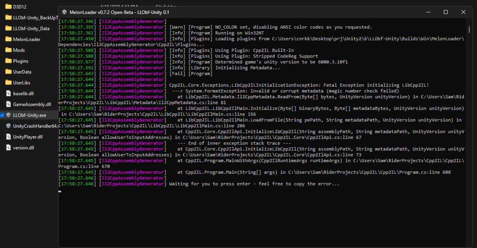
Task: Select the GameAssembly.dll file name
Action: tap(32, 104)
